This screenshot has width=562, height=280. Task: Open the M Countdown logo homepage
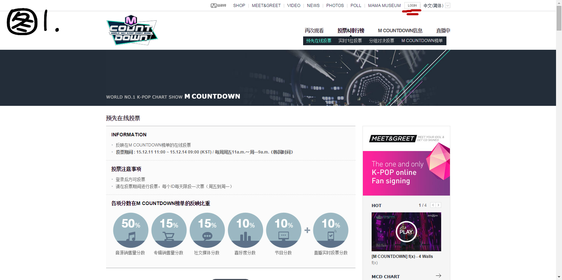pyautogui.click(x=132, y=30)
